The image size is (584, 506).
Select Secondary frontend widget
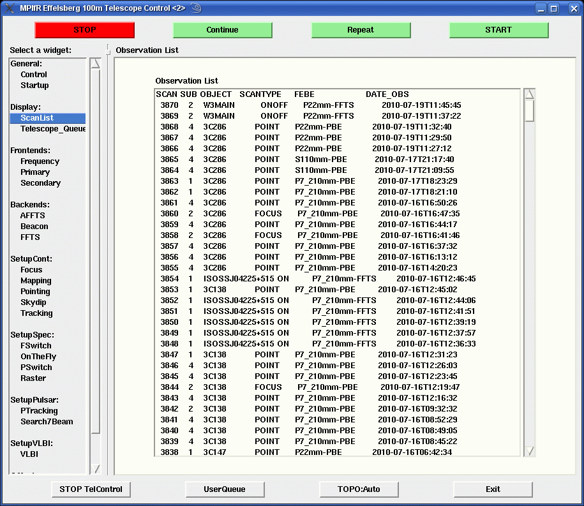coord(41,183)
